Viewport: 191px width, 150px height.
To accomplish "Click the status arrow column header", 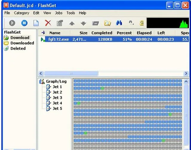I will coord(43,33).
